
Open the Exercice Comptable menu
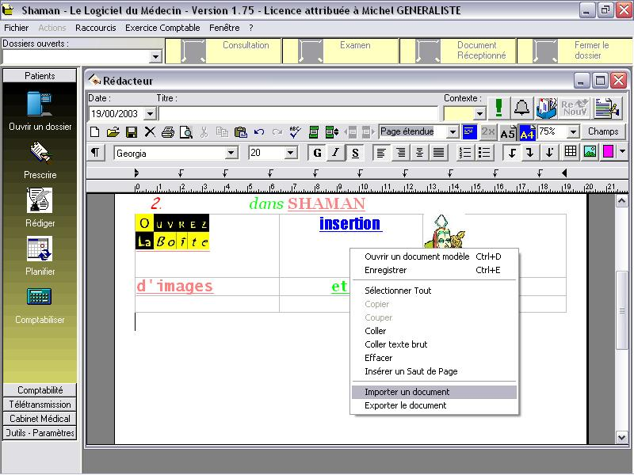click(162, 28)
